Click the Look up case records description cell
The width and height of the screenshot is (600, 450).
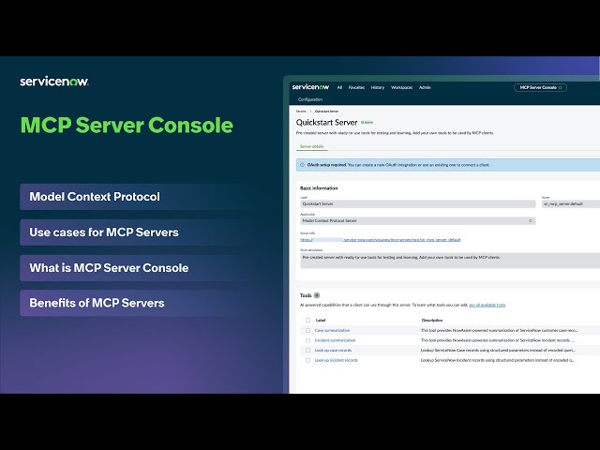coord(498,350)
